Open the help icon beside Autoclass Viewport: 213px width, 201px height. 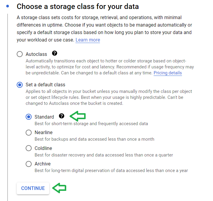pyautogui.click(x=55, y=53)
